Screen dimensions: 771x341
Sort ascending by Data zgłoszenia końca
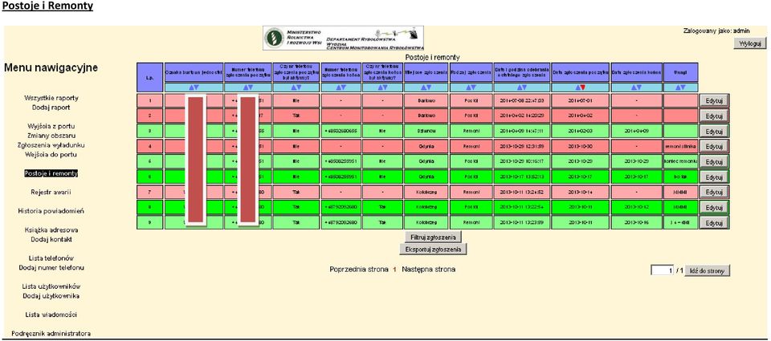point(634,87)
